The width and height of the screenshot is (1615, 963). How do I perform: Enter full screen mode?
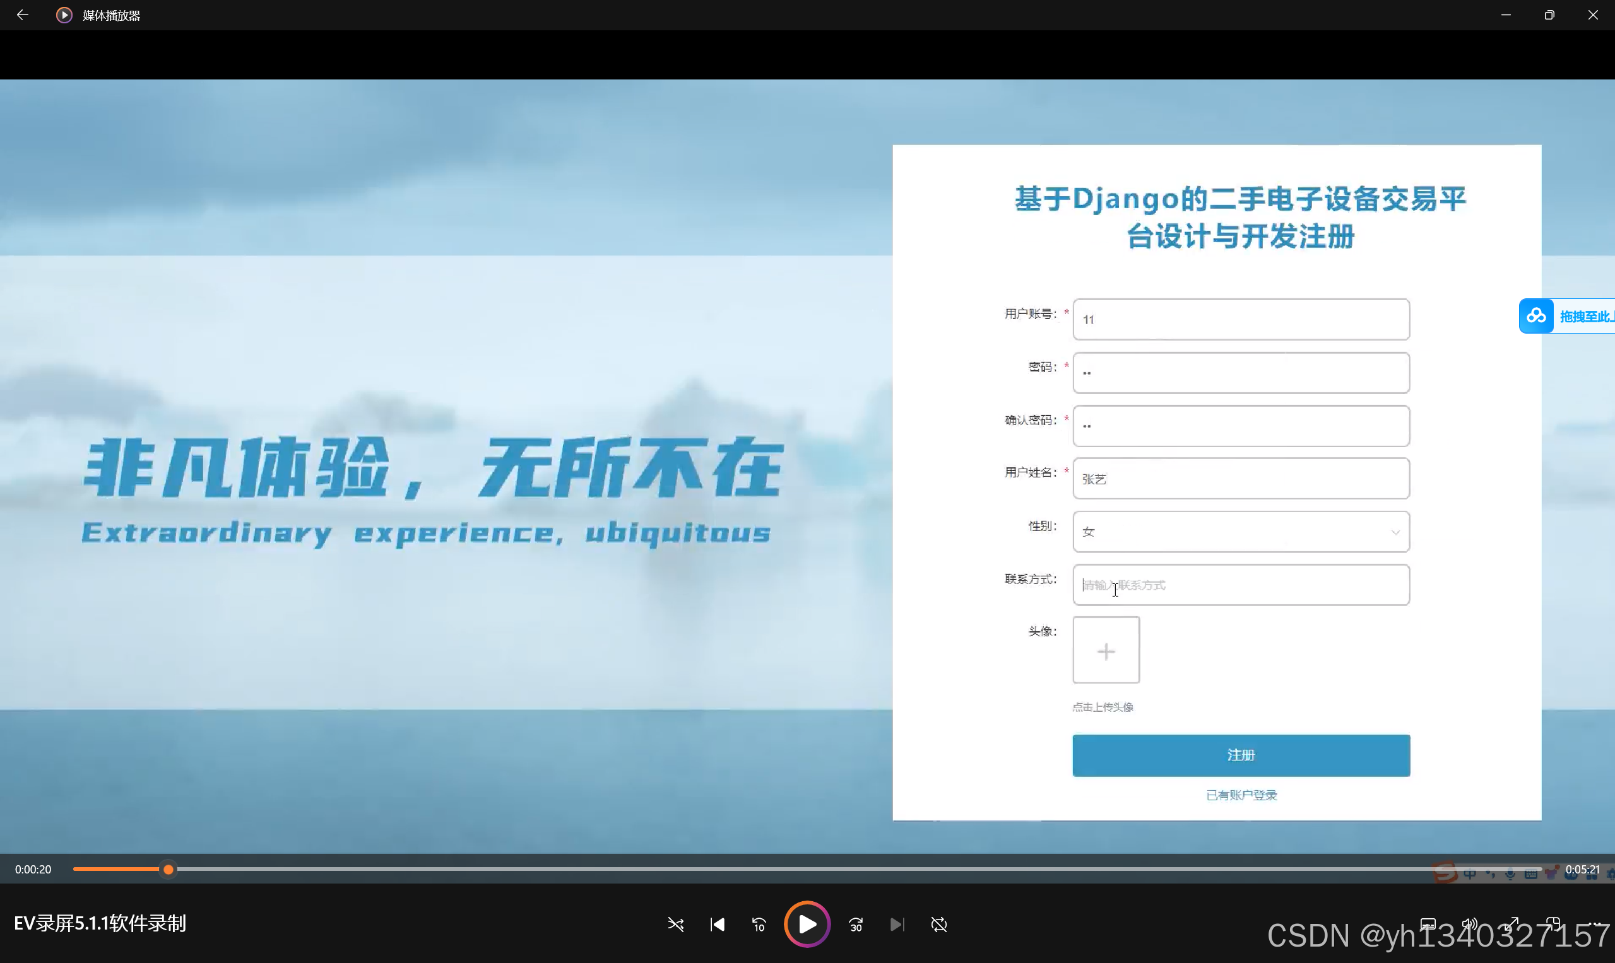coord(1511,923)
